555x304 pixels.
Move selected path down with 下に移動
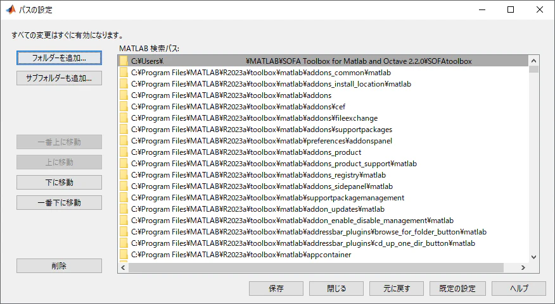59,183
